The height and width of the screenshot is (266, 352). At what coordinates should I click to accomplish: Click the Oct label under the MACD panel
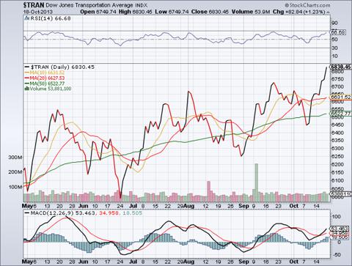[294, 262]
